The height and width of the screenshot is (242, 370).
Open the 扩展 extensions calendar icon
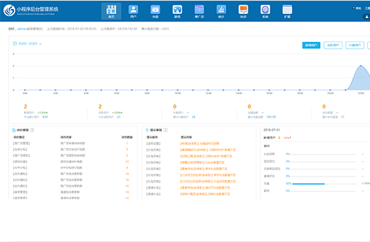(287, 11)
